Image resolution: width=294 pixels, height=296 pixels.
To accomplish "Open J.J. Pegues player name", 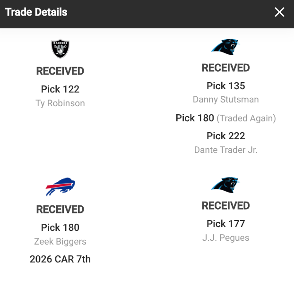I will (226, 237).
